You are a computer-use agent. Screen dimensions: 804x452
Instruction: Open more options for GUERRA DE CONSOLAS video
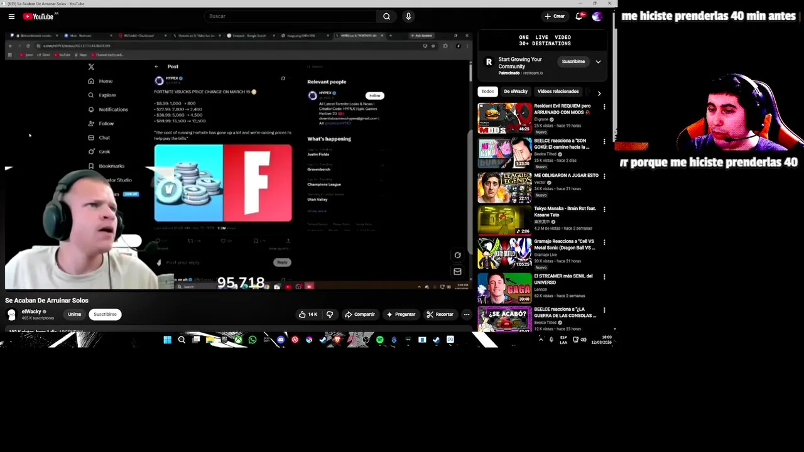coord(604,310)
